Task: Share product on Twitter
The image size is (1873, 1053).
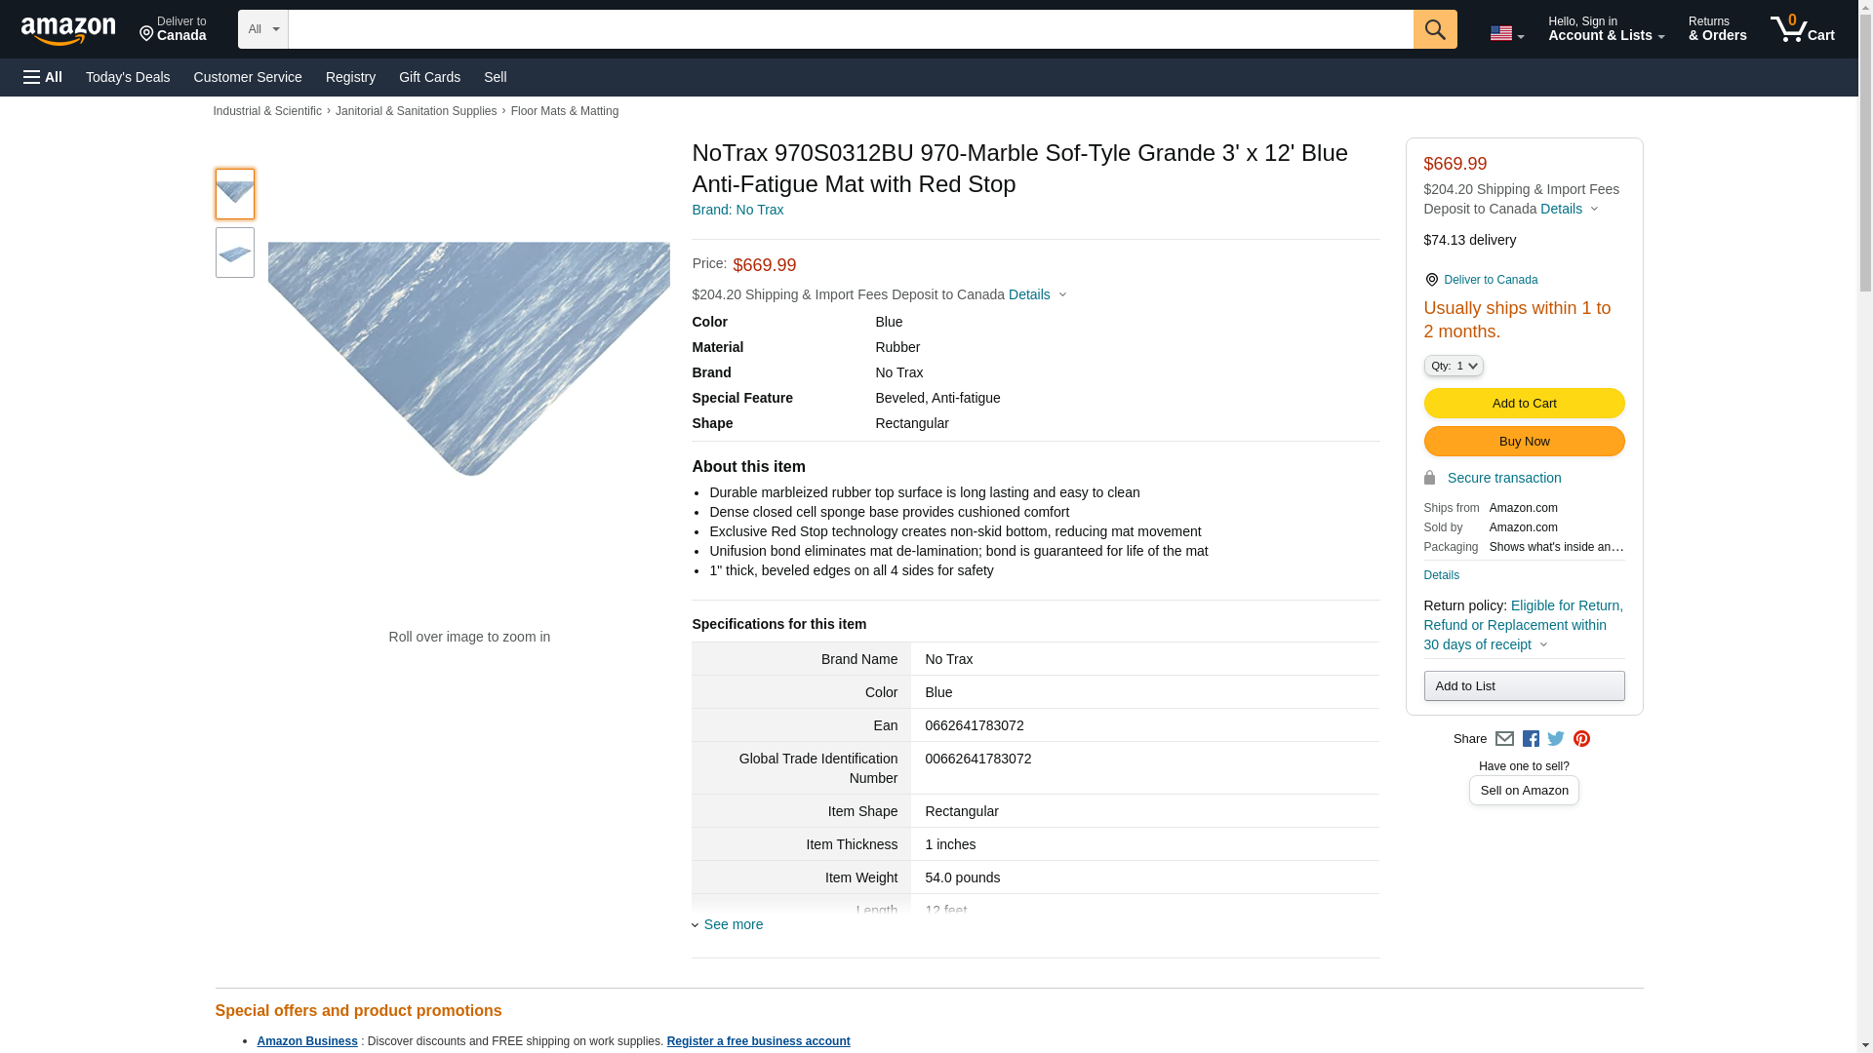Action: click(x=1556, y=739)
